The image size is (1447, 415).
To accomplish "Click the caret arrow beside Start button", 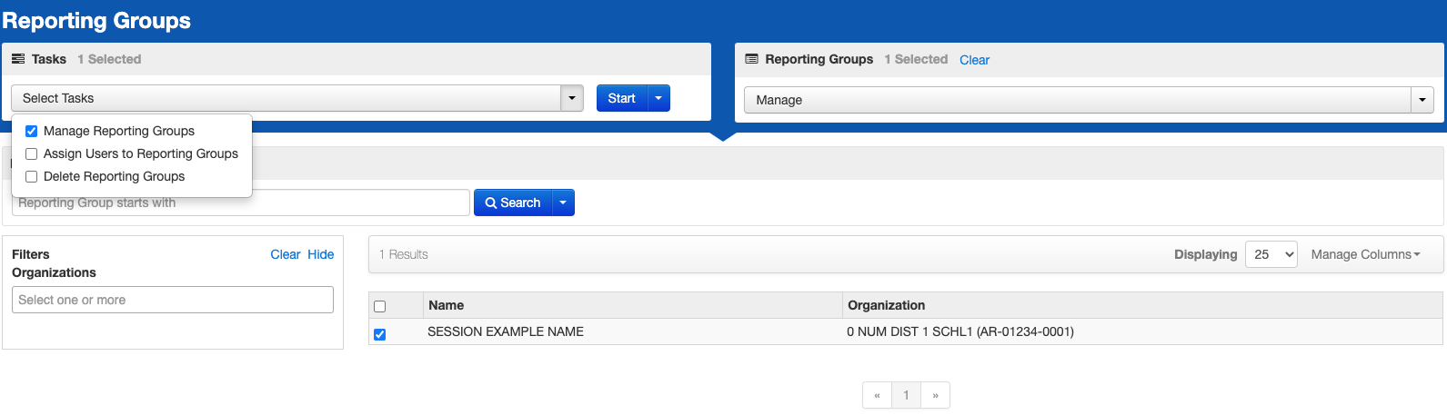I will click(658, 98).
